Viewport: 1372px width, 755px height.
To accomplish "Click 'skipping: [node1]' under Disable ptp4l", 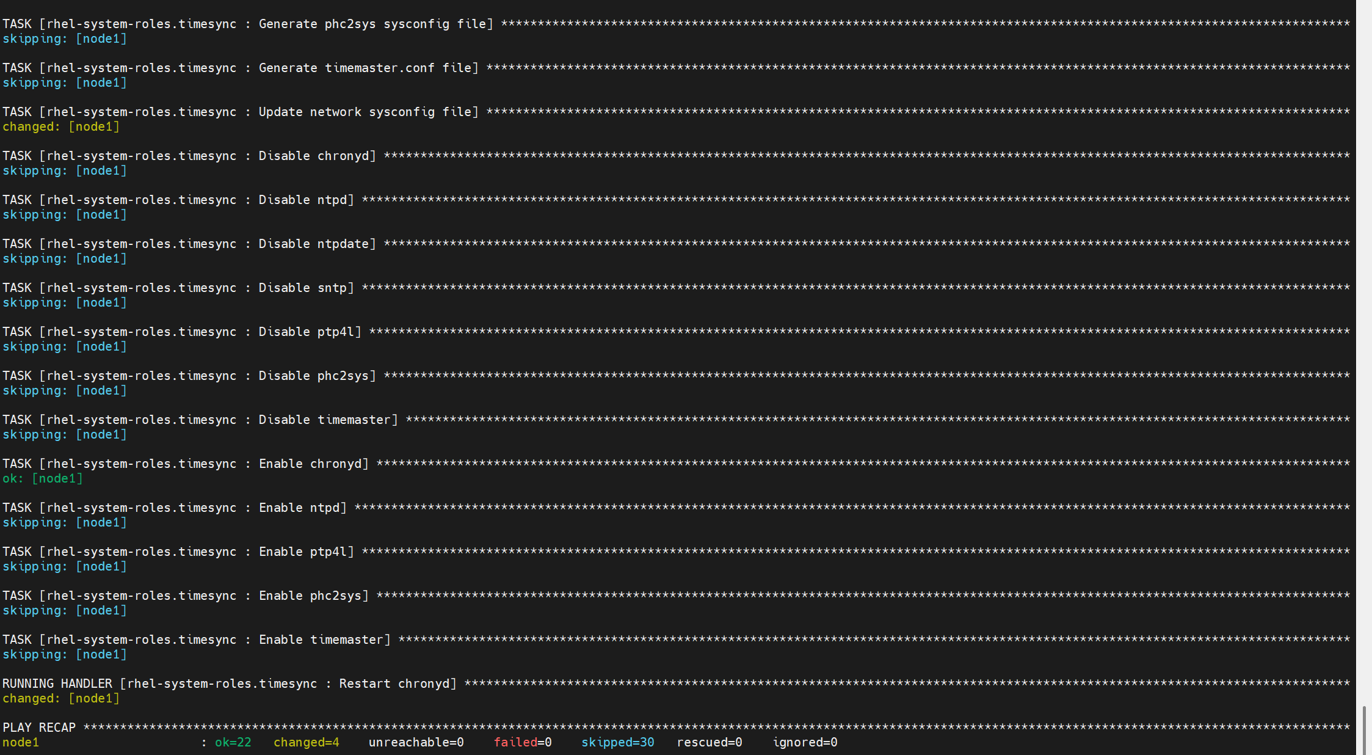I will pos(65,346).
